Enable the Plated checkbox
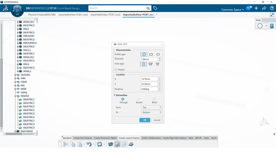The image size is (276, 155). pyautogui.click(x=116, y=70)
